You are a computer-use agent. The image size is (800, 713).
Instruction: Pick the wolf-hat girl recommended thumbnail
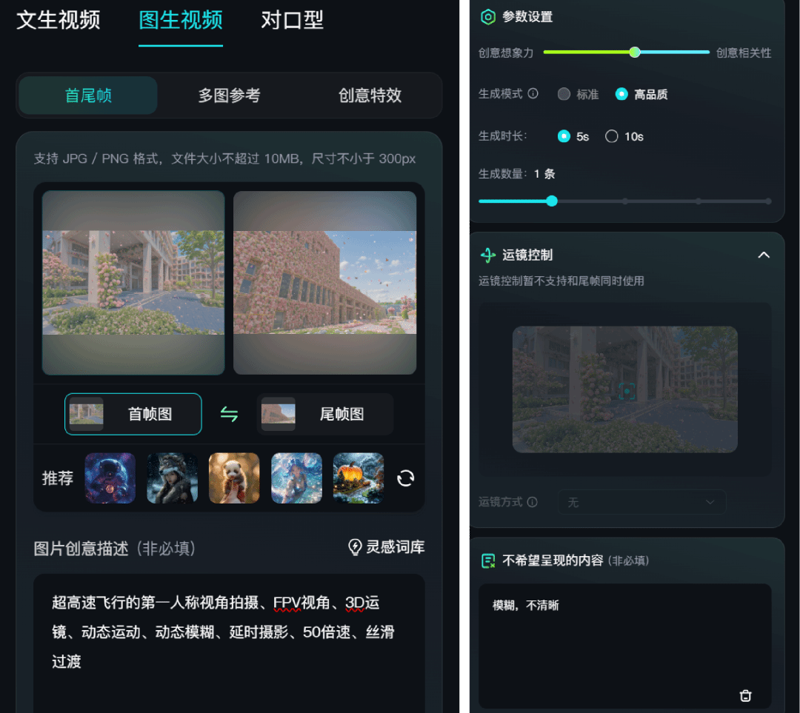click(173, 478)
